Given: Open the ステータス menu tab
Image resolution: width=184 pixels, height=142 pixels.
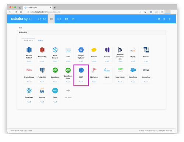Looking at the screenshot, I should (x=42, y=19).
